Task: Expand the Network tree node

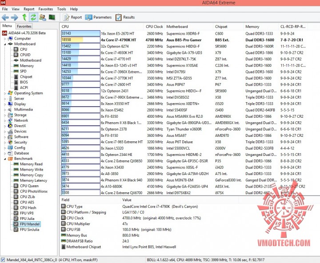Action: (5, 120)
